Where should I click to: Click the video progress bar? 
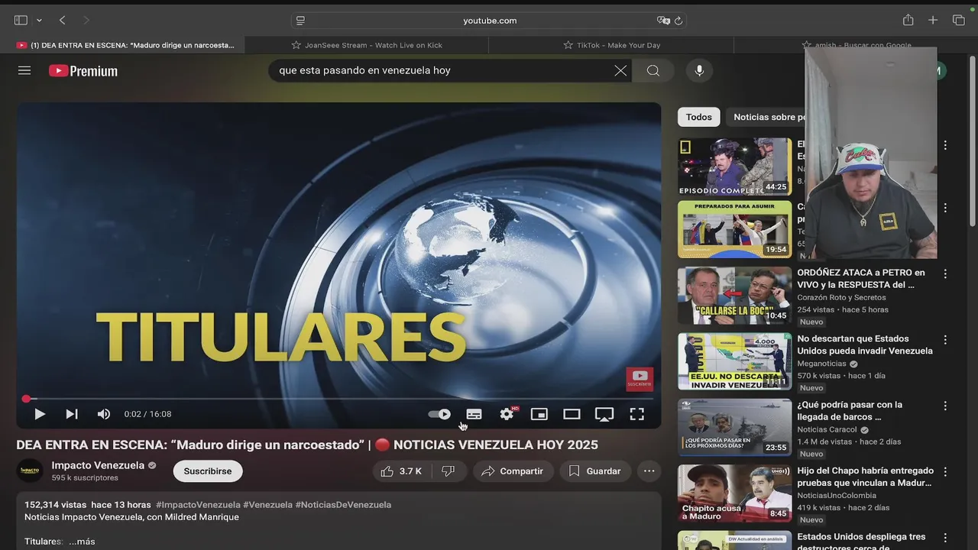338,399
